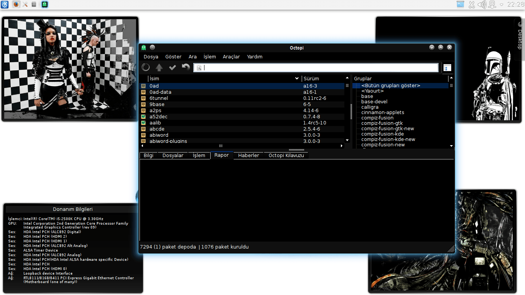525x295 pixels.
Task: Click the installed check icon of a52dec
Action: click(x=143, y=117)
